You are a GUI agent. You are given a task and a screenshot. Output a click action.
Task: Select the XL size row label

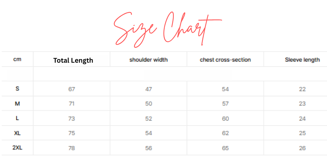[x=17, y=133]
